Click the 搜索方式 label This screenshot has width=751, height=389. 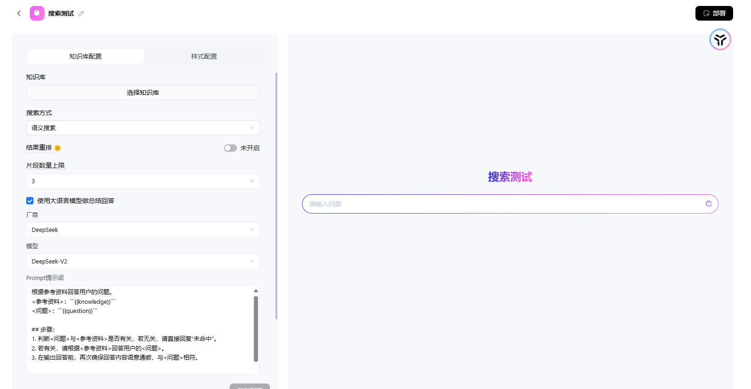(x=39, y=113)
